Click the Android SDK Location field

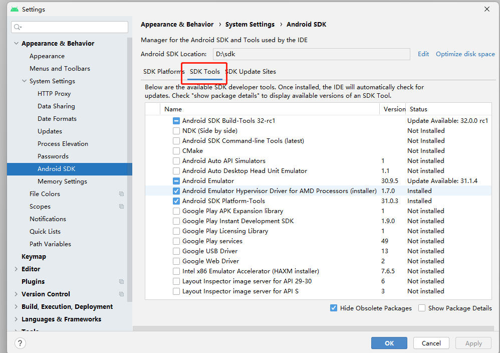(311, 54)
